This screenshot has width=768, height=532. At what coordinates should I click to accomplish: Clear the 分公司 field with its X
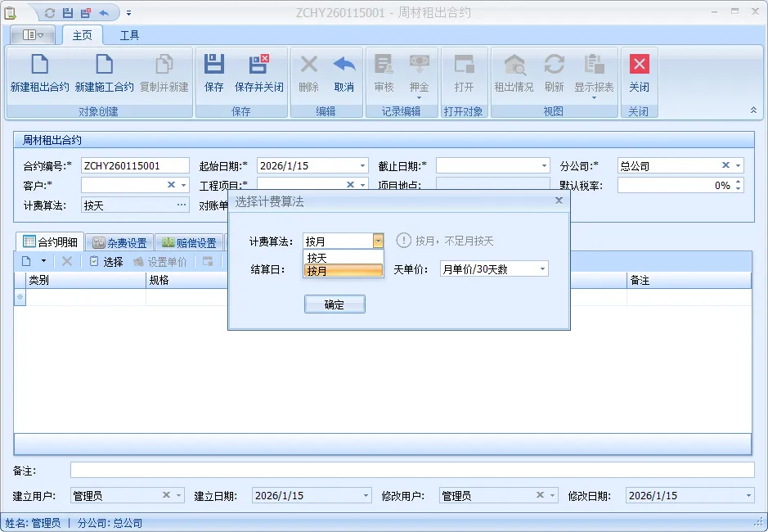[725, 165]
